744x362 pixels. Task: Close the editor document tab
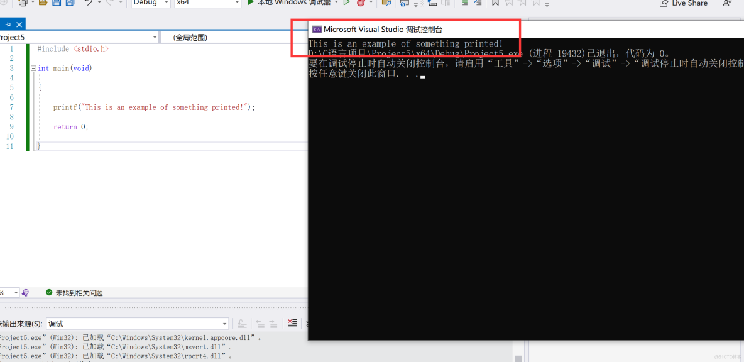coord(19,25)
